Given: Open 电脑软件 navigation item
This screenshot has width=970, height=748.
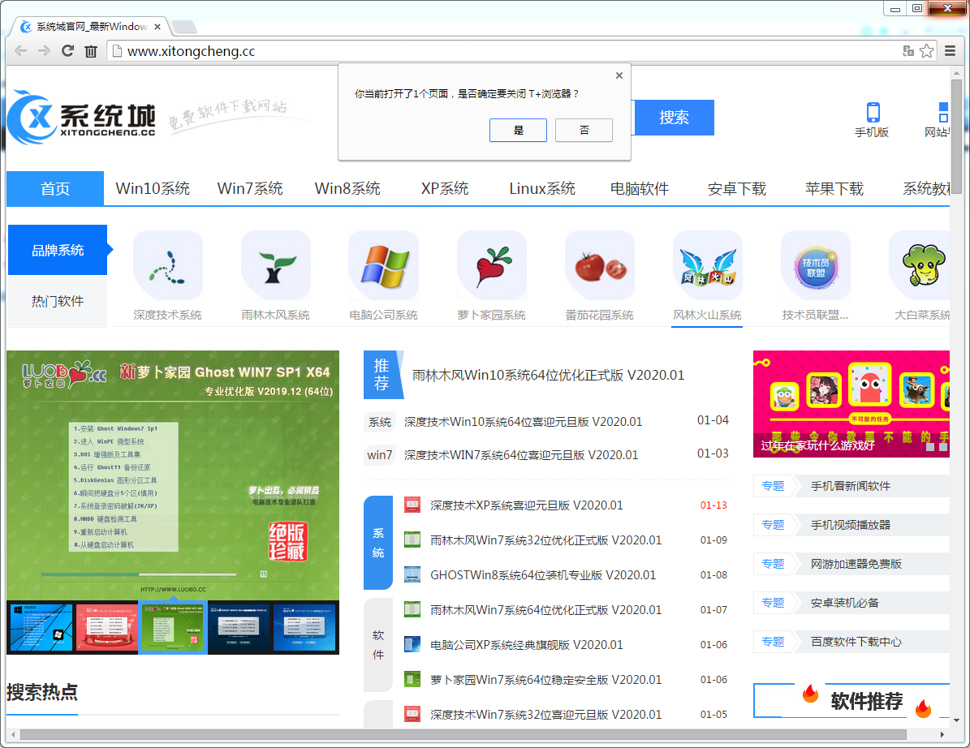Looking at the screenshot, I should point(640,188).
